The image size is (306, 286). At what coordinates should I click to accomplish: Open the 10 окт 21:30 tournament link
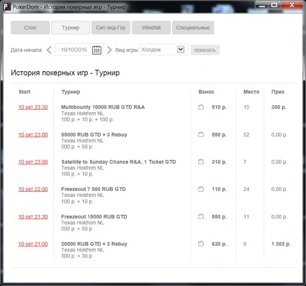33,217
